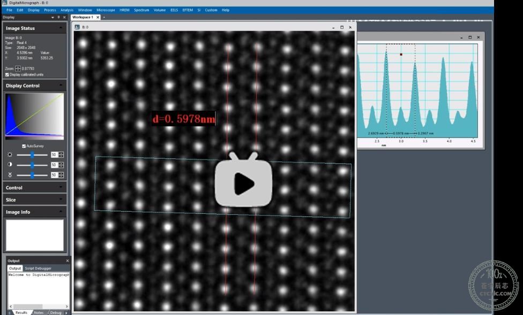This screenshot has height=315, width=523.
Task: Click the brightness value stepper
Action: [x=61, y=155]
